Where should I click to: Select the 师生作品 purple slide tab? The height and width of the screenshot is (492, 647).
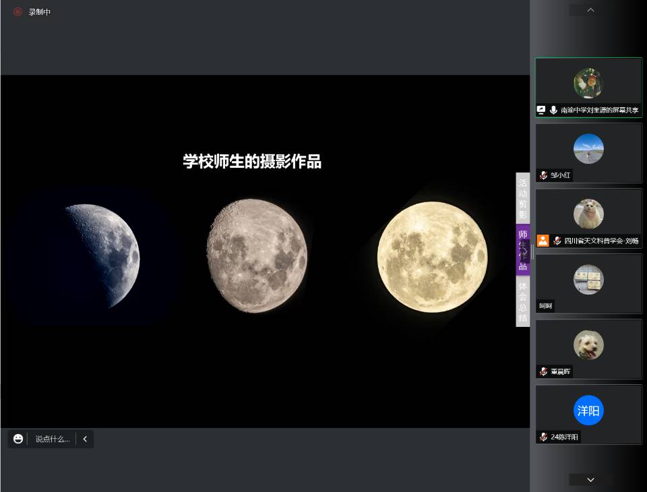tap(522, 249)
